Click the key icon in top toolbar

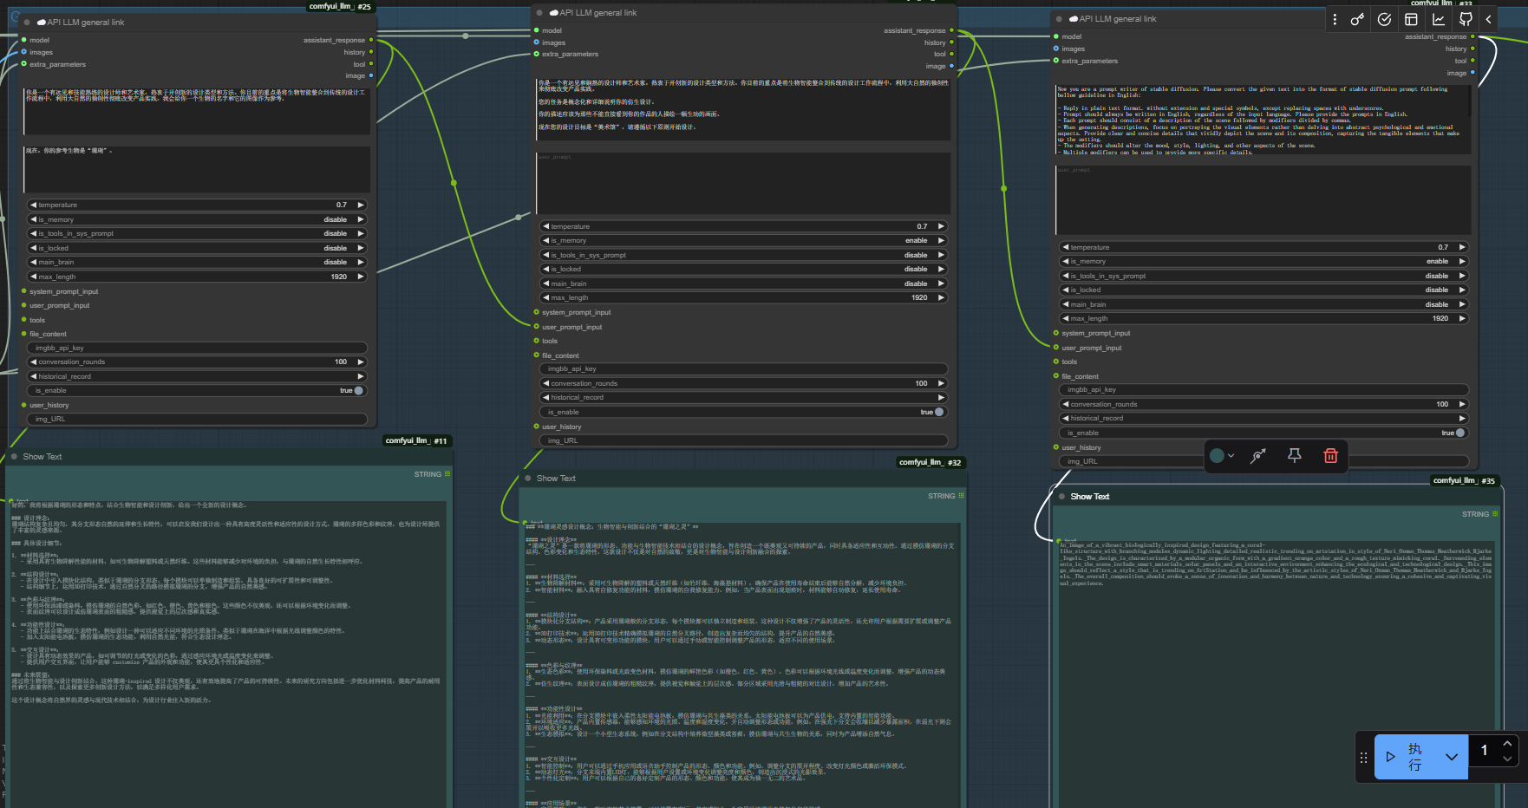pos(1357,19)
